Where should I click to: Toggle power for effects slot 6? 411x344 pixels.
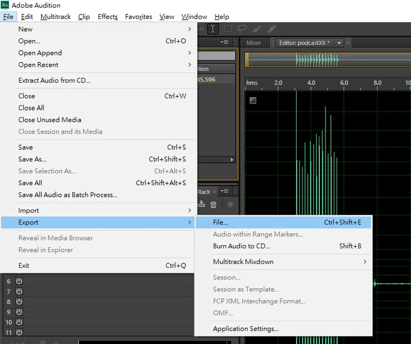click(x=19, y=281)
